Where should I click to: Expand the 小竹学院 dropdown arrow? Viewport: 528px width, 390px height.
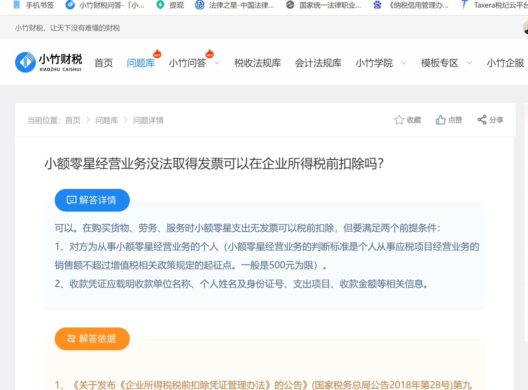coord(404,63)
